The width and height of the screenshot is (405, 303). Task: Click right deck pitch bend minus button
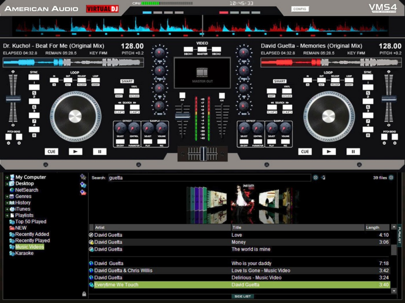pyautogui.click(x=384, y=136)
